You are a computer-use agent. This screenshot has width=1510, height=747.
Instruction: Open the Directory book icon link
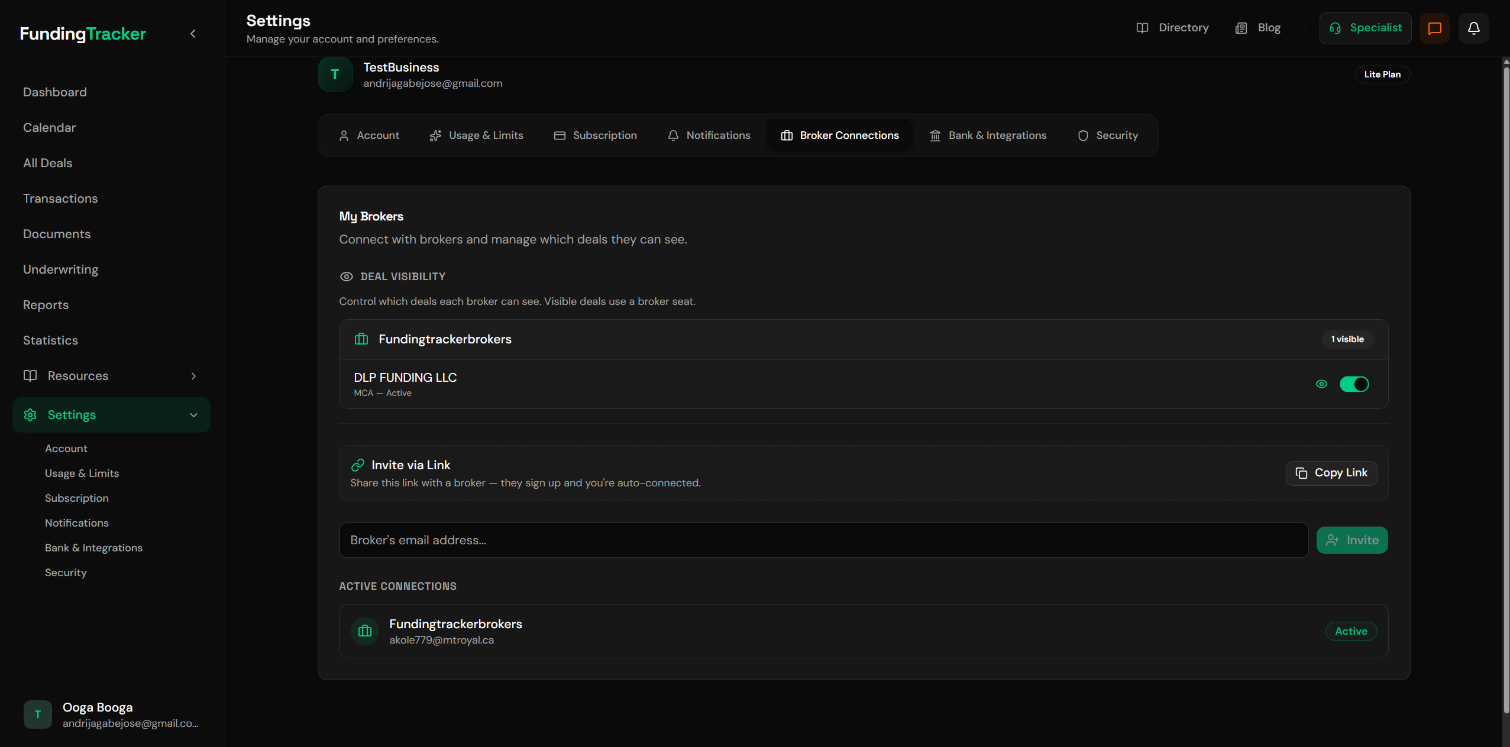click(x=1172, y=28)
